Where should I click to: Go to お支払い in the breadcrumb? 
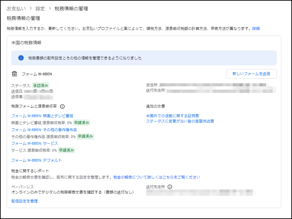pyautogui.click(x=16, y=8)
